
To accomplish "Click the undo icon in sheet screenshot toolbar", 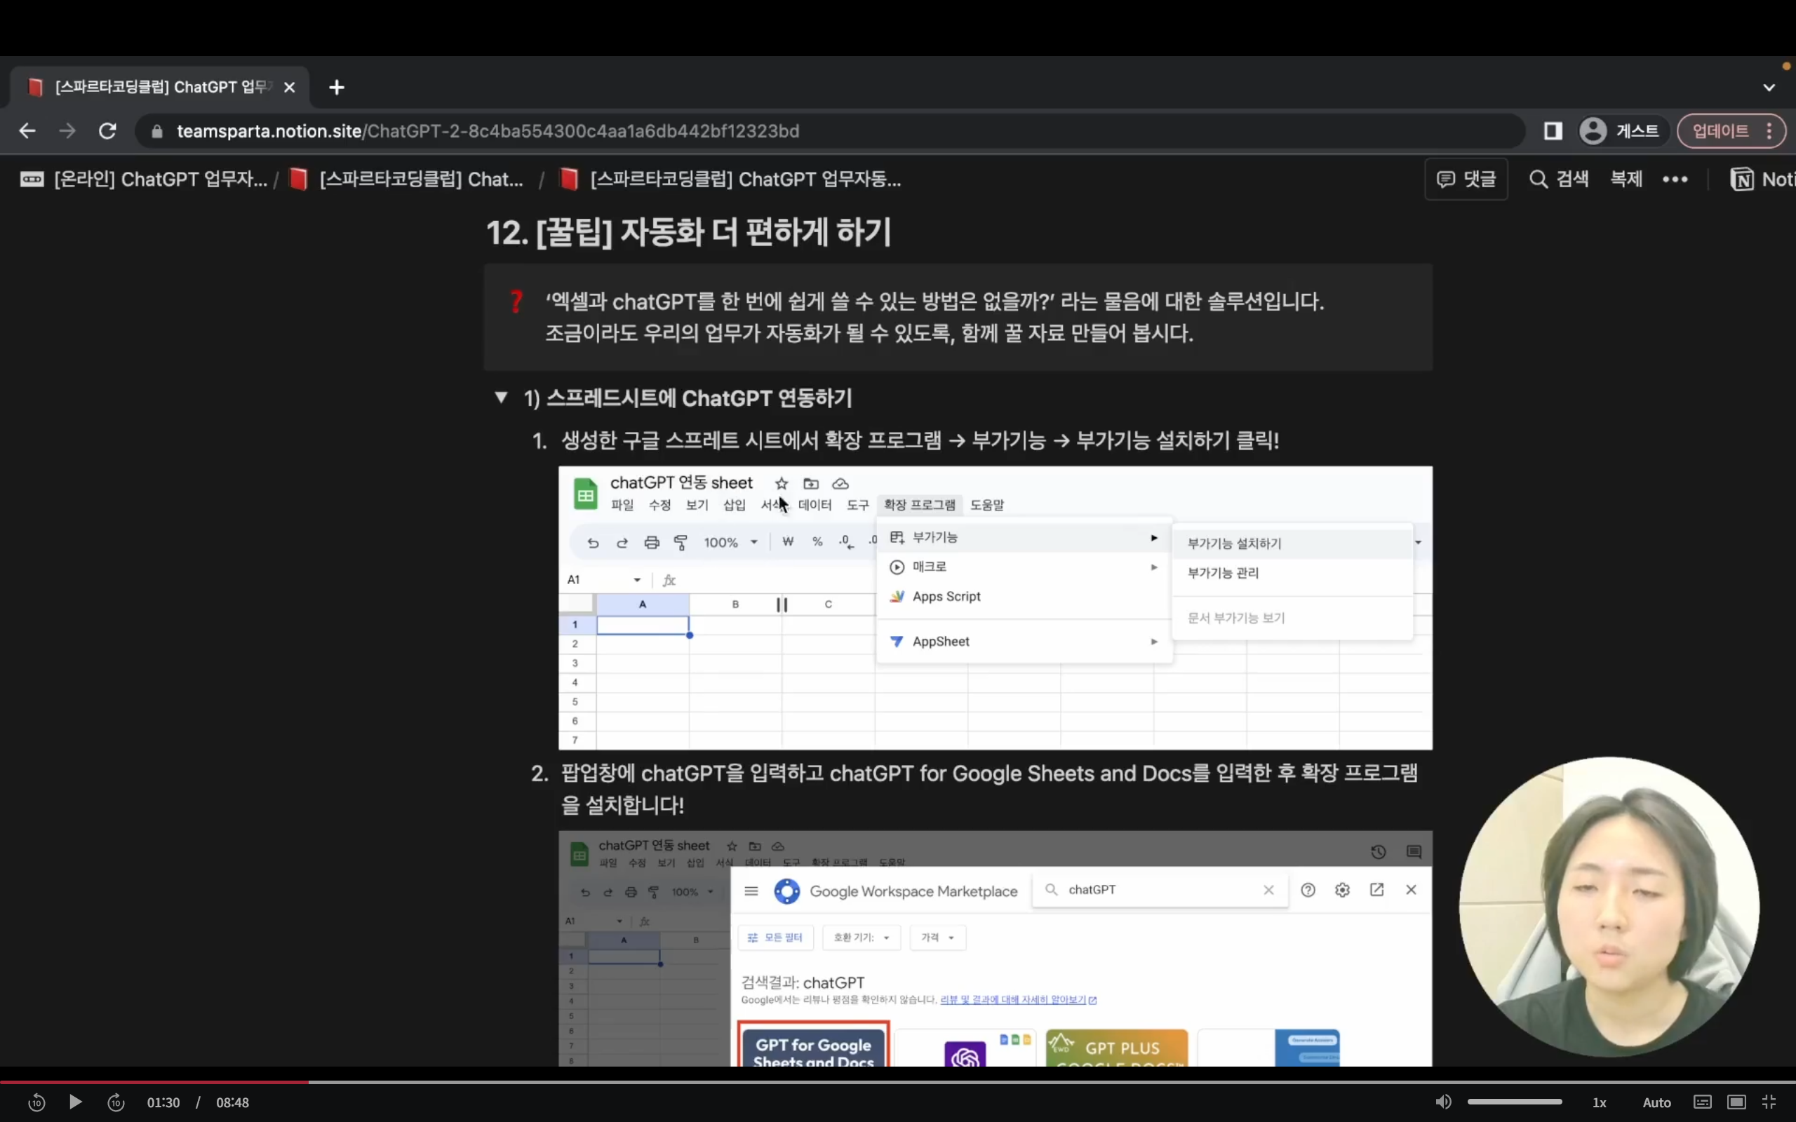I will pos(592,543).
